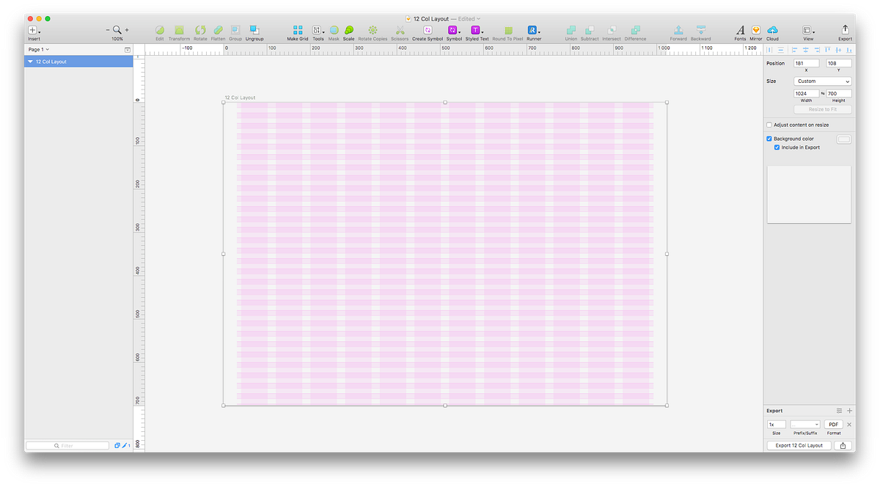This screenshot has width=880, height=487.
Task: Click the Rotate Copies icon
Action: pyautogui.click(x=373, y=30)
